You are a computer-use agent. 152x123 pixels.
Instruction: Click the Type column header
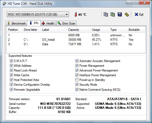118,30
